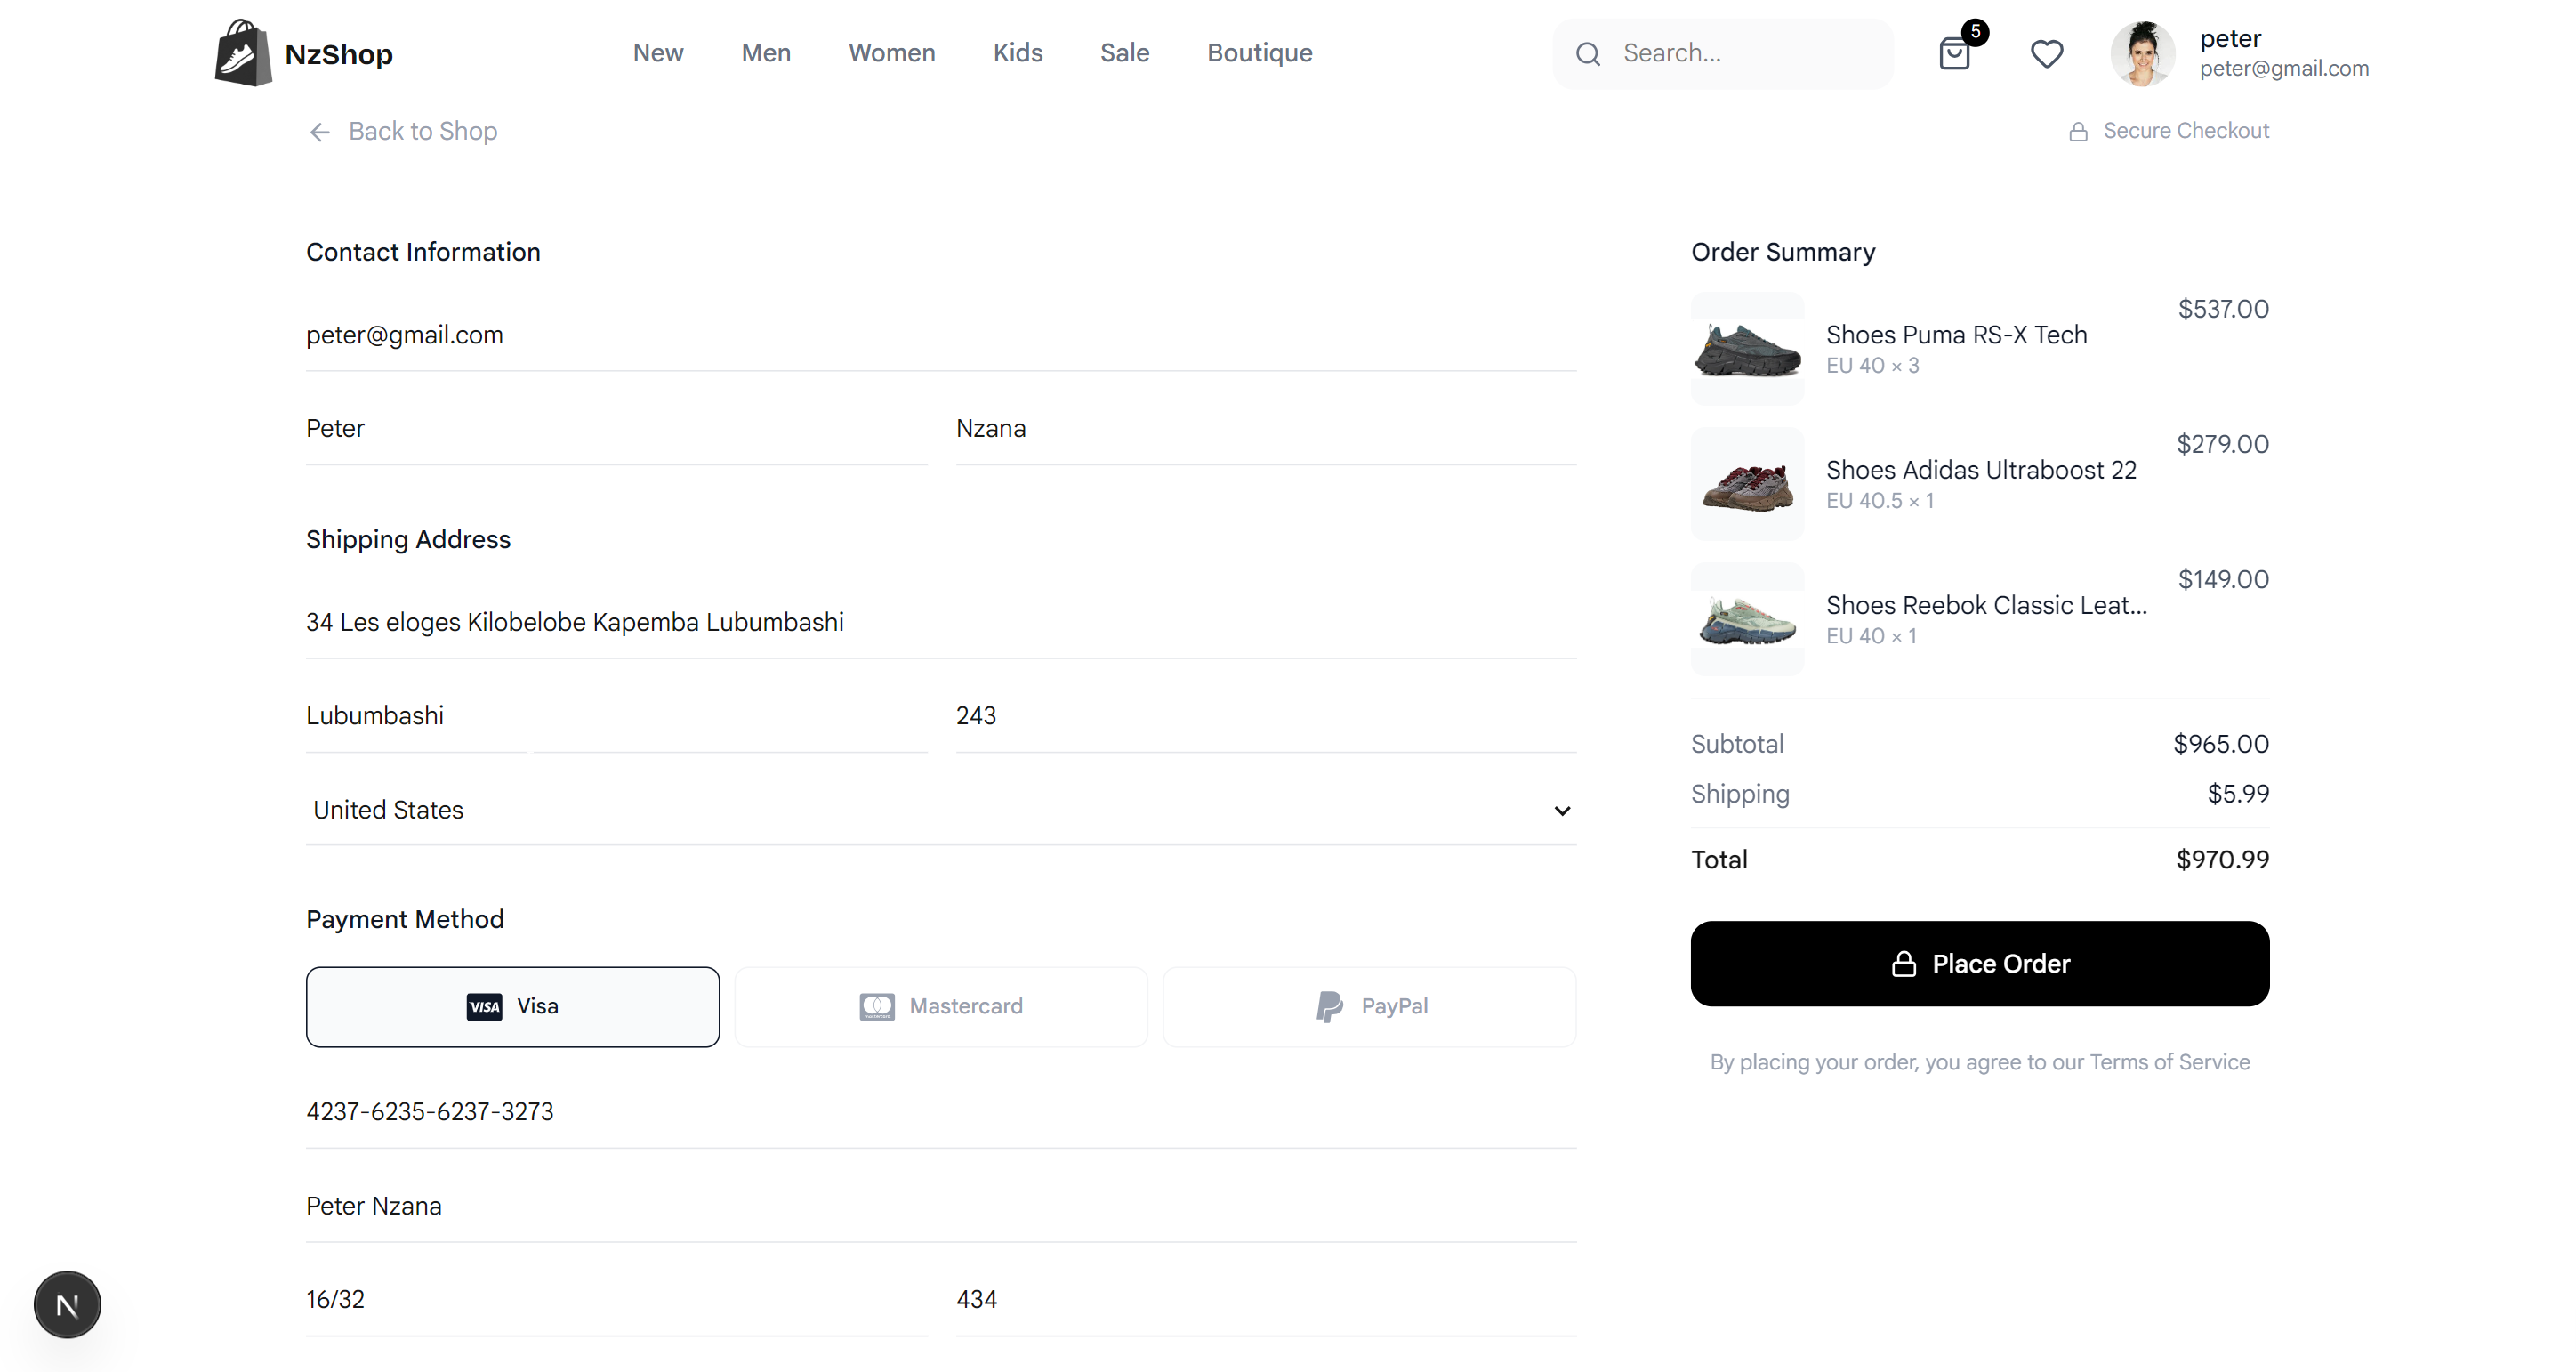This screenshot has height=1372, width=2576.
Task: Go back to shop link
Action: click(x=402, y=131)
